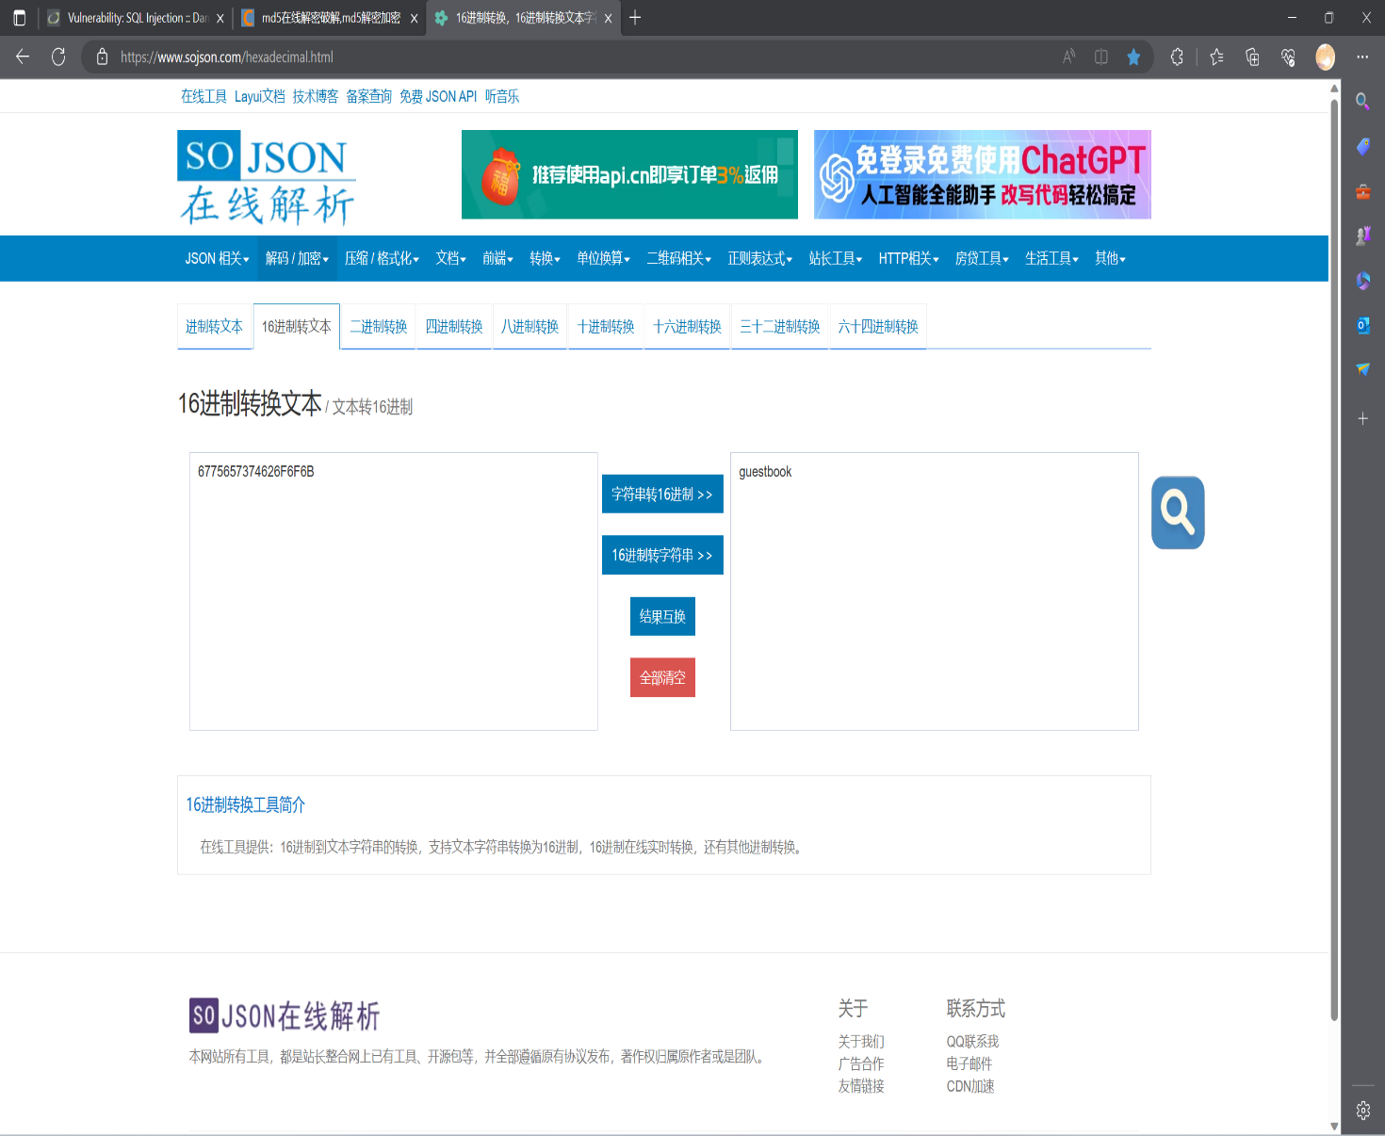Switch to the 进制转文本 tab
1385x1136 pixels.
coord(214,326)
